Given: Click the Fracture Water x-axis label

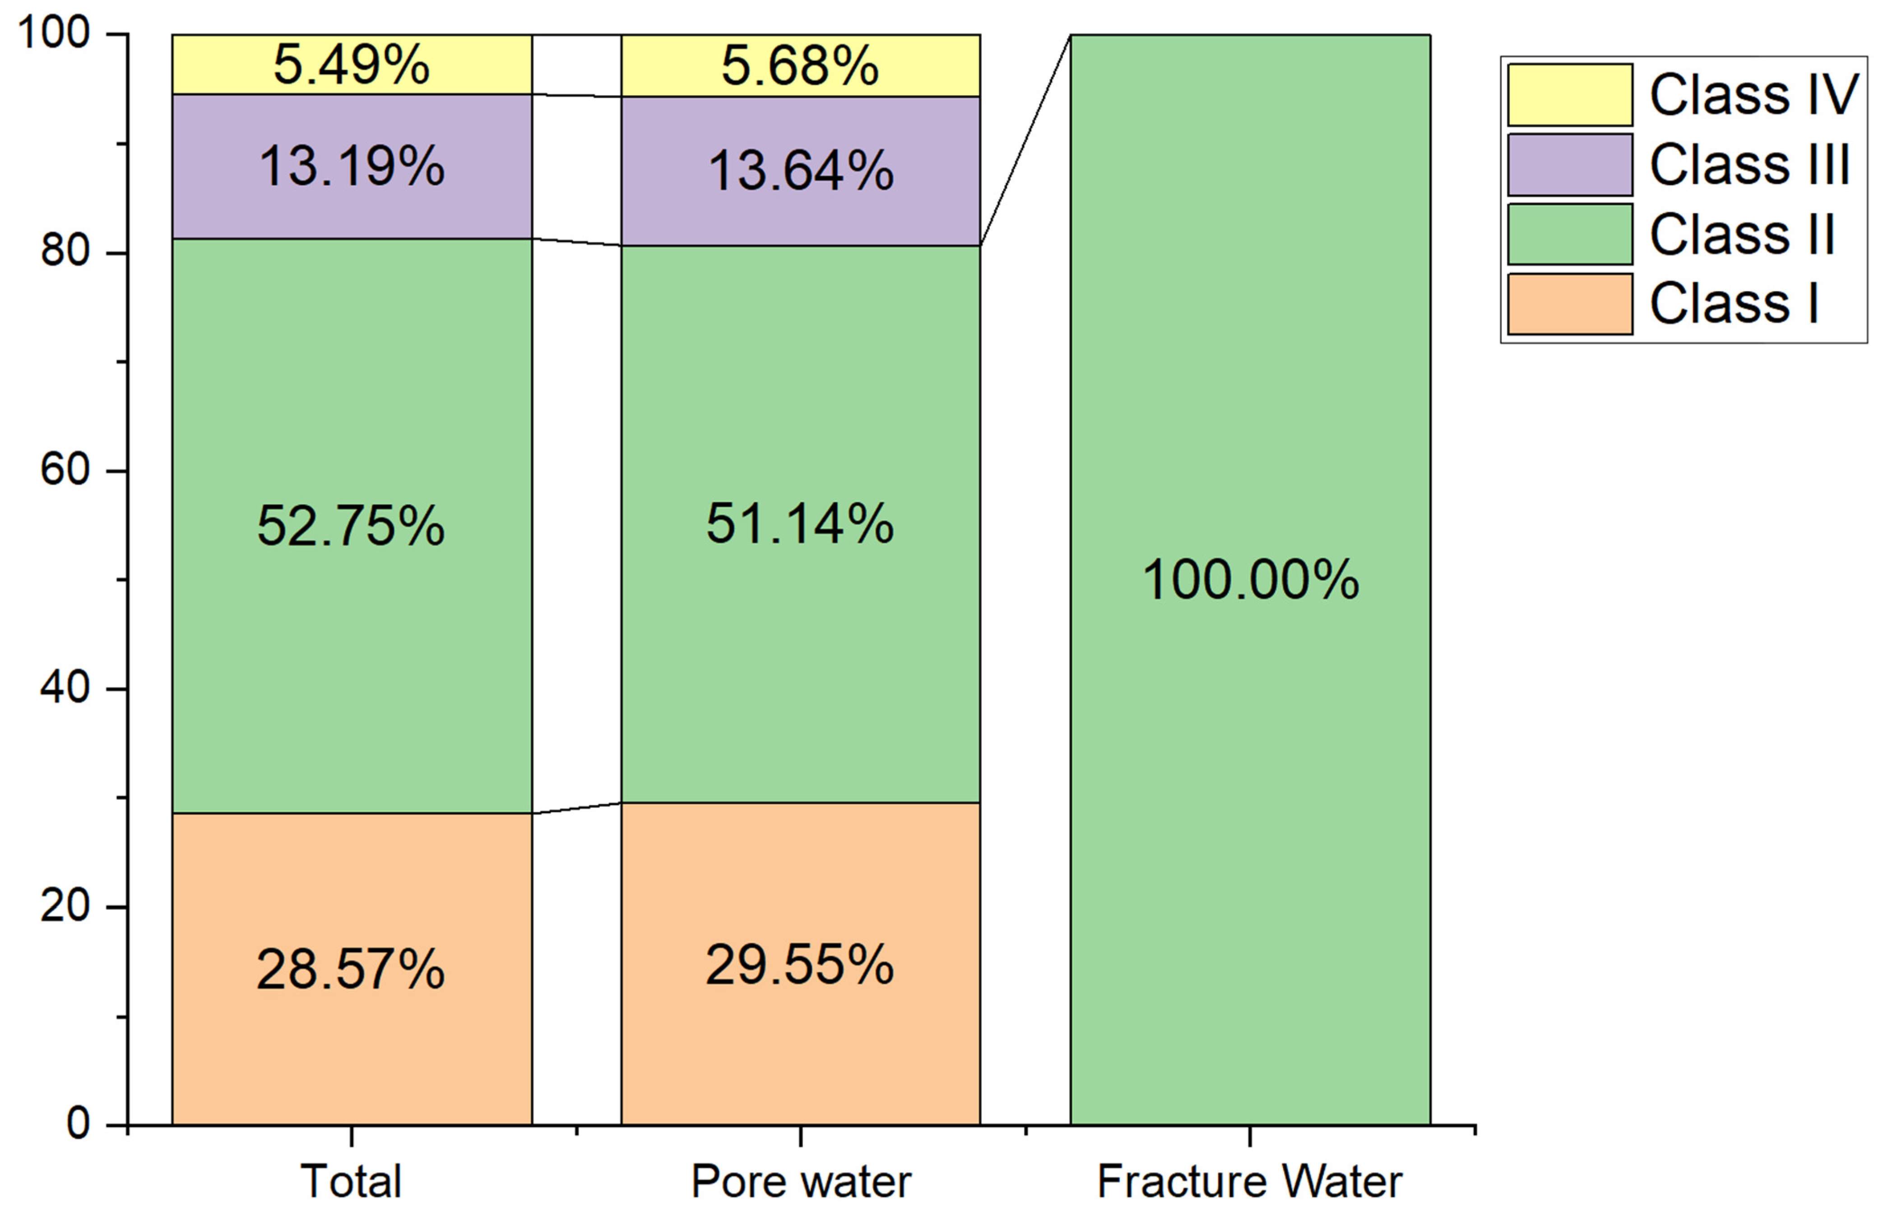Looking at the screenshot, I should (1249, 1181).
